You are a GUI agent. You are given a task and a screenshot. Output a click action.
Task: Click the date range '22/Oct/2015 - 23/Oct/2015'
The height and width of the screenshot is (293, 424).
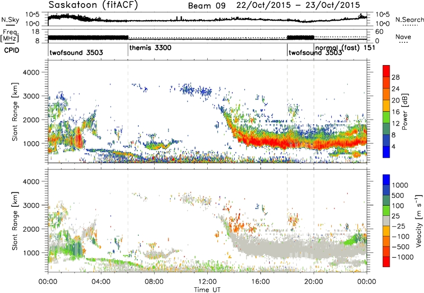[x=298, y=5]
